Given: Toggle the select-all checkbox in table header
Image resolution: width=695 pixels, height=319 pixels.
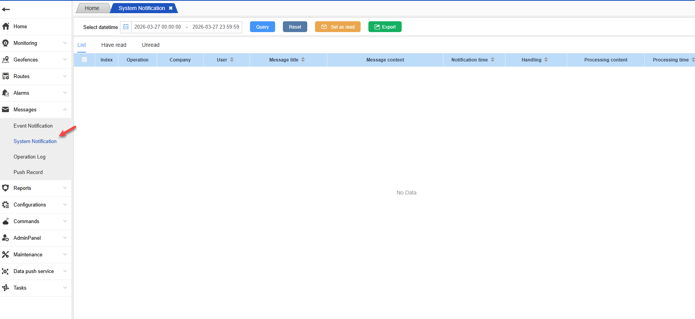Looking at the screenshot, I should click(x=84, y=60).
